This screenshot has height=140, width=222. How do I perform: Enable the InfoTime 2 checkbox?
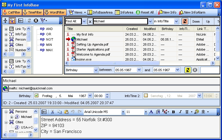(x=146, y=96)
